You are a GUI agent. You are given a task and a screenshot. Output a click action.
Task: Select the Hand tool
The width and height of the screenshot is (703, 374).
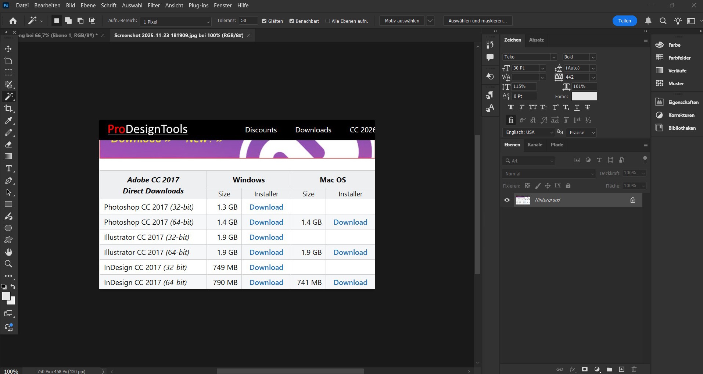[8, 252]
